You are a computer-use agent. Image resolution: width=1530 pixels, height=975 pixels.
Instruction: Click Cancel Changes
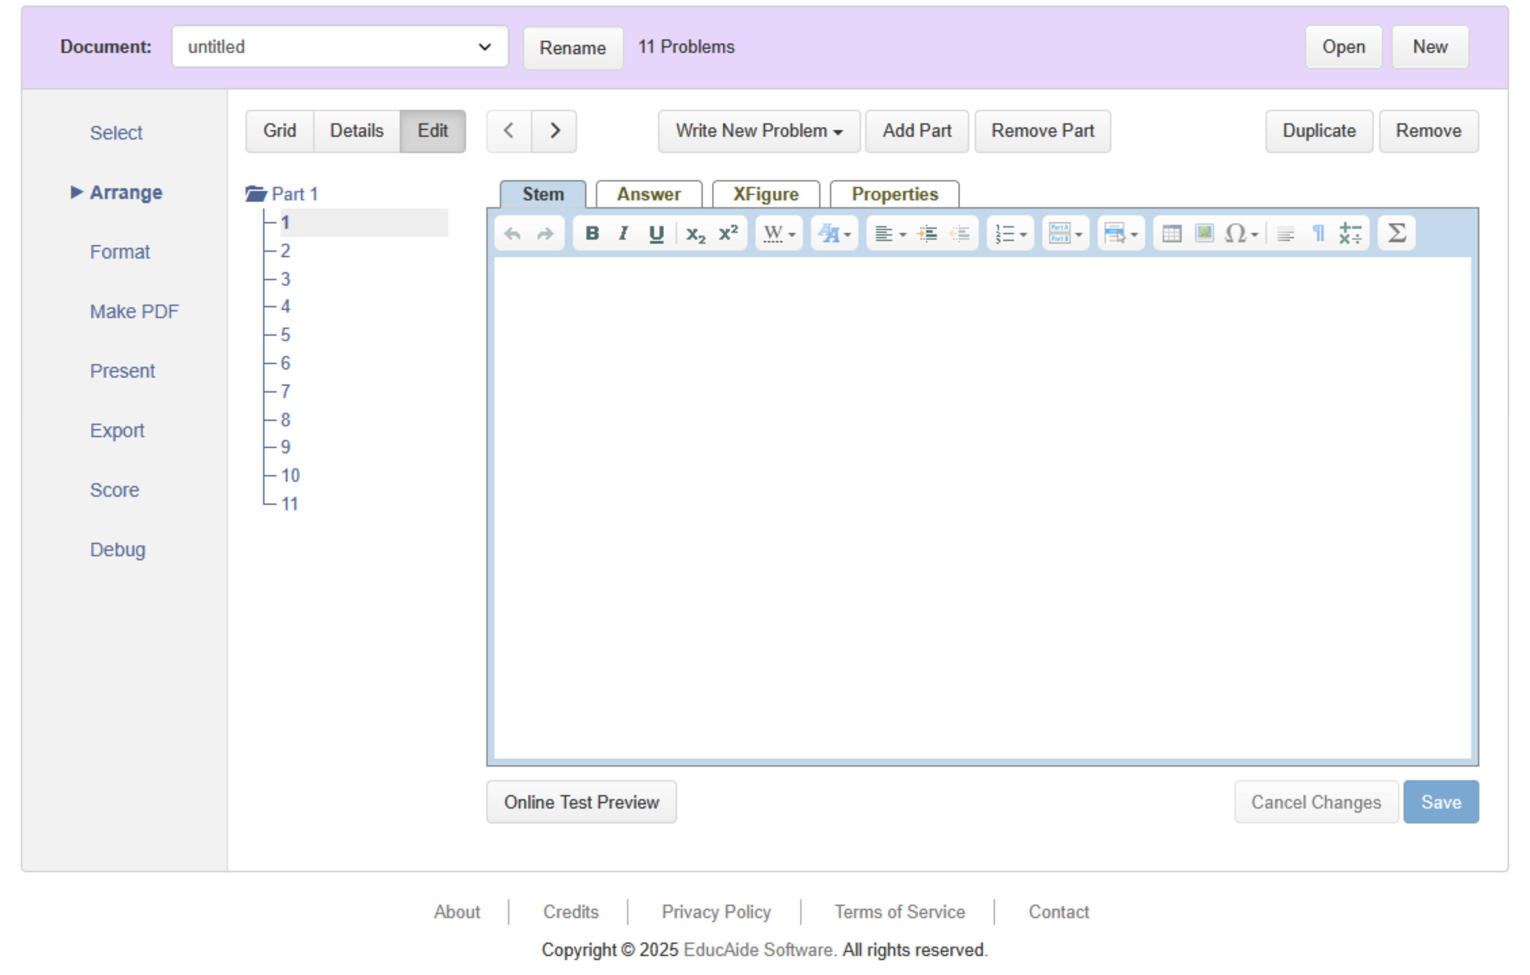[x=1317, y=803]
